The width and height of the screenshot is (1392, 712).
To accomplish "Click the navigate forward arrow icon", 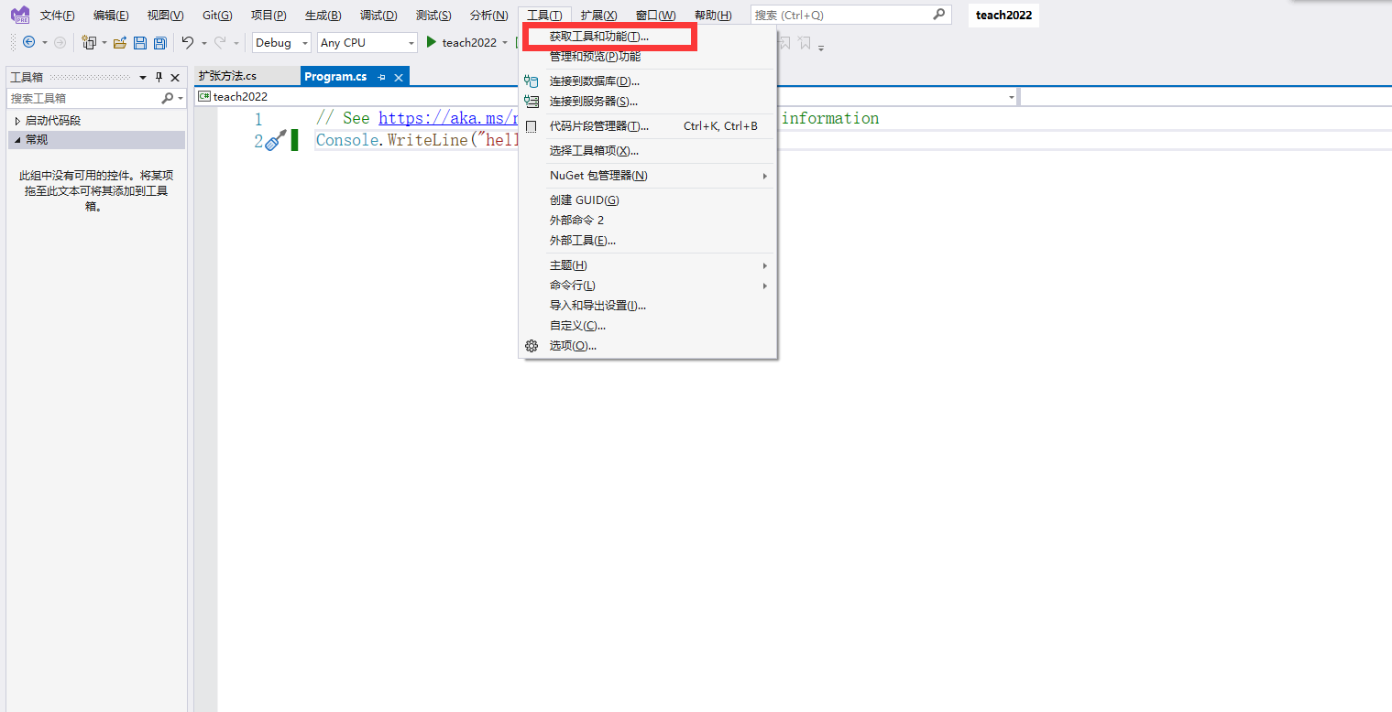I will [x=60, y=42].
